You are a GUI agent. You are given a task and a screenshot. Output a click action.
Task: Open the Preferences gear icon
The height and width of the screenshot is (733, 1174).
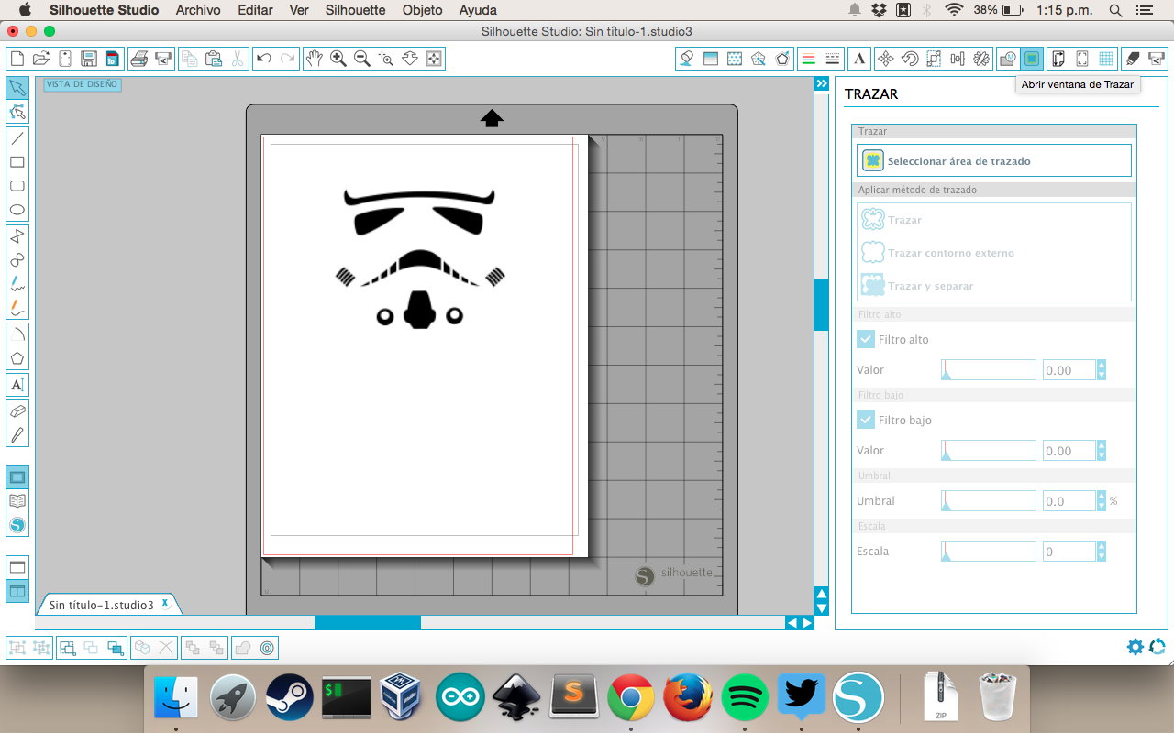[x=1135, y=647]
